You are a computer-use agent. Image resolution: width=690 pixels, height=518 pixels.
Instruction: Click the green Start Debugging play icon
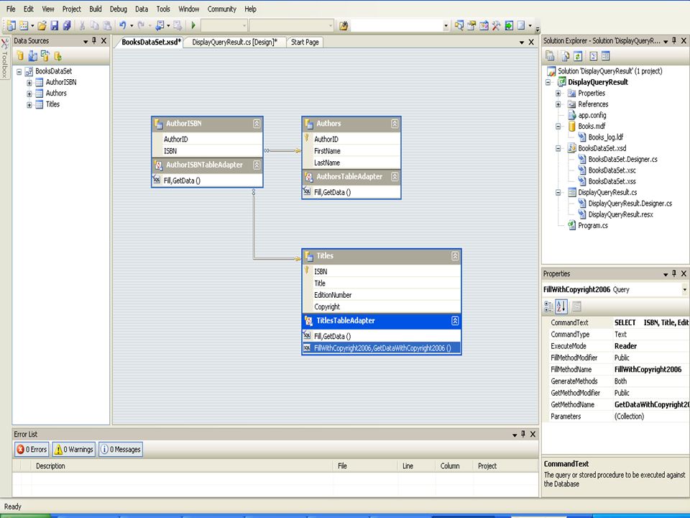coord(193,26)
